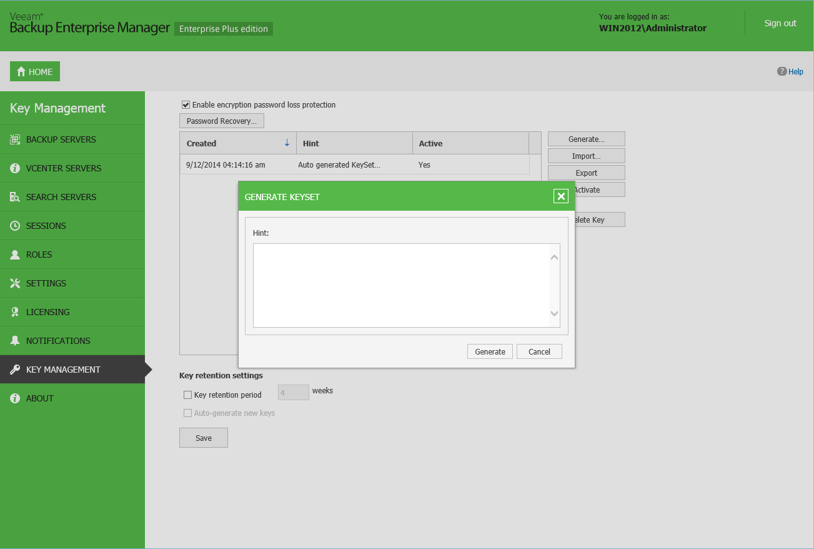Go to the Notifications section
This screenshot has height=549, width=814.
pos(72,341)
